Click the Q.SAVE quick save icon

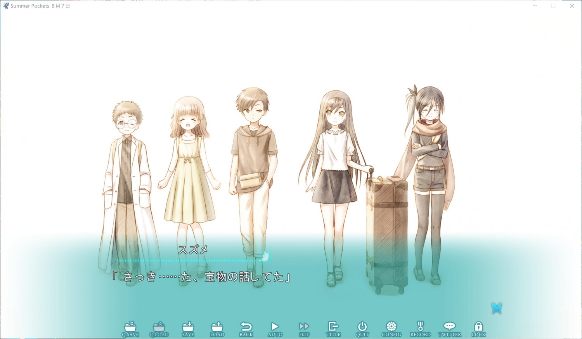coord(130,329)
